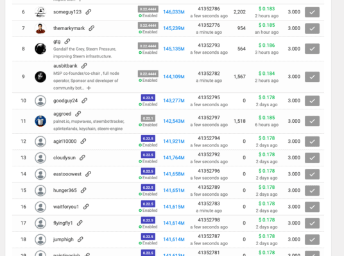Screen dimensions: 344x256
Task: Open someguy123's witness profile name
Action: point(67,12)
